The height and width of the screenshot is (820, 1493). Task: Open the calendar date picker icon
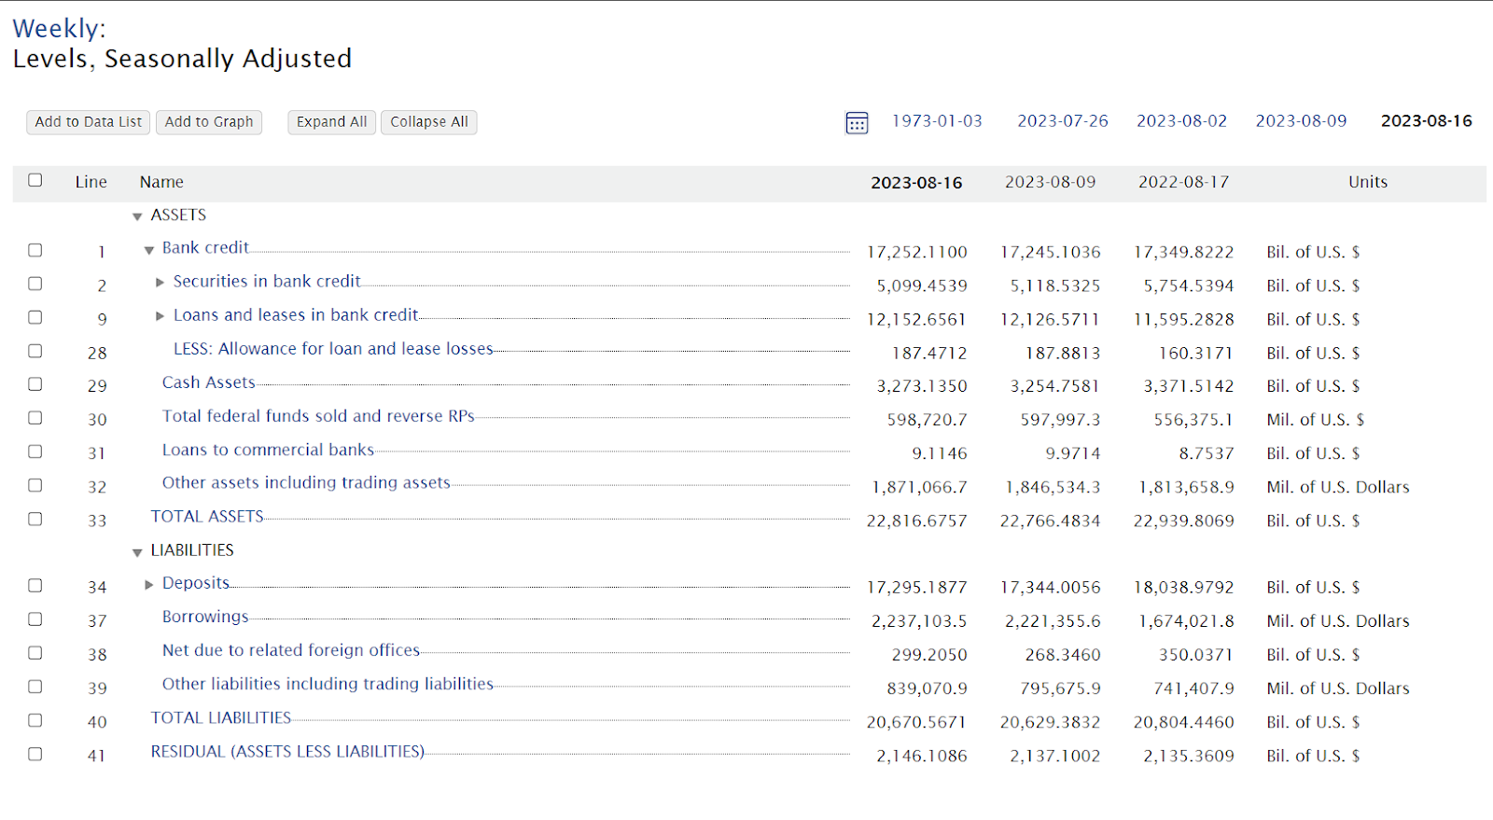(x=856, y=122)
